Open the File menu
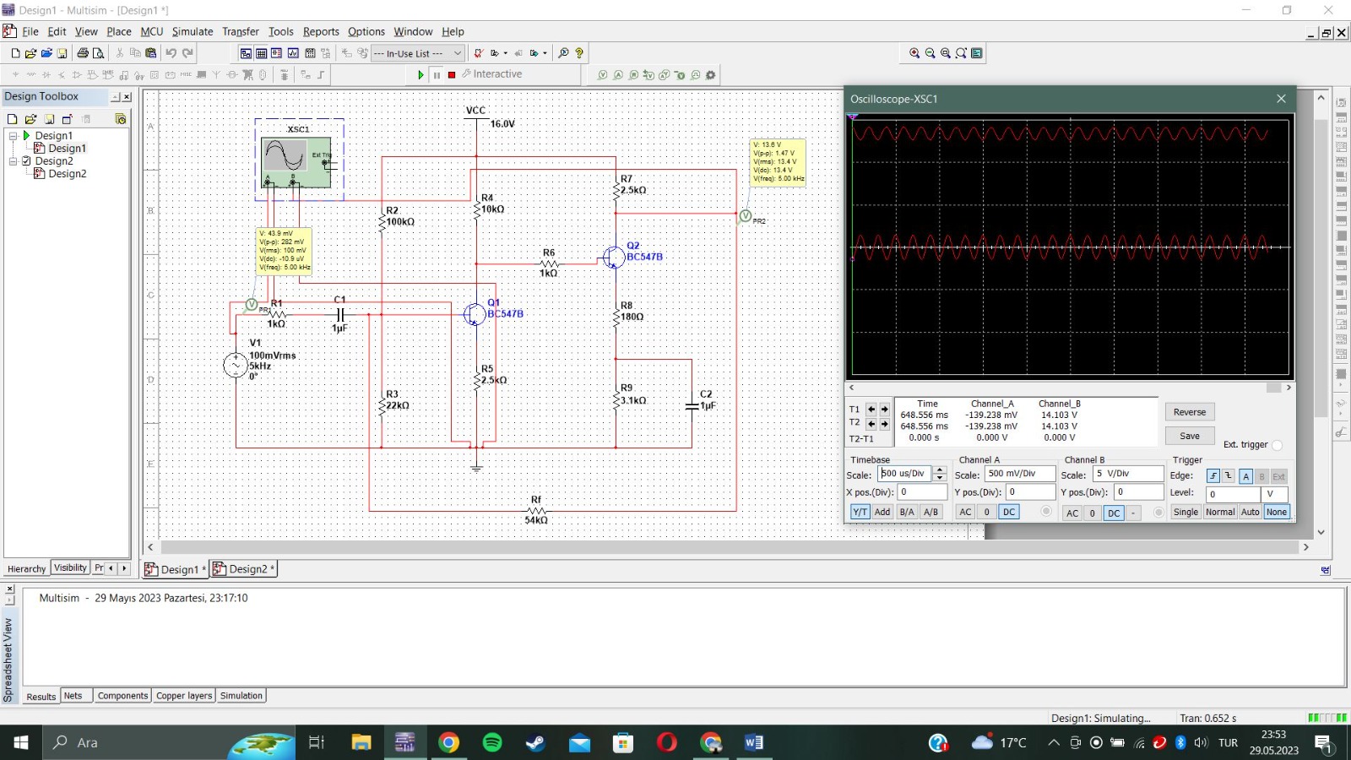Image resolution: width=1351 pixels, height=760 pixels. 30,31
